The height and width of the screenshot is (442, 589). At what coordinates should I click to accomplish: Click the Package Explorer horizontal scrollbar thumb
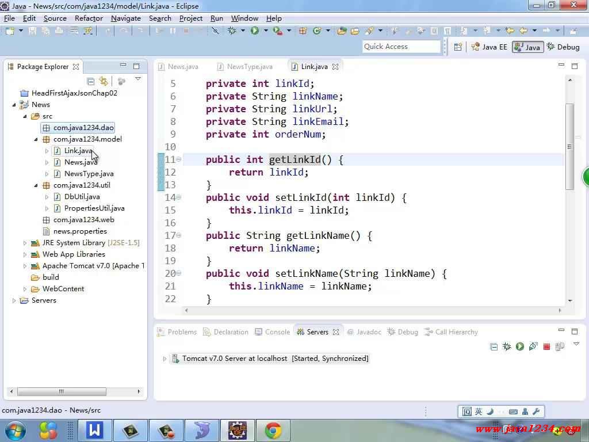(62, 391)
